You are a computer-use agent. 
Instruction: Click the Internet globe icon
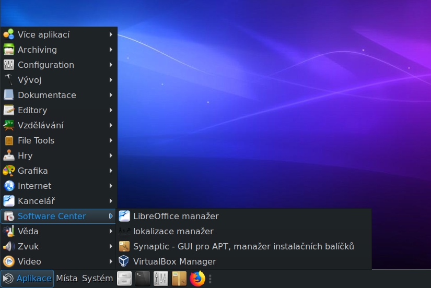point(8,186)
